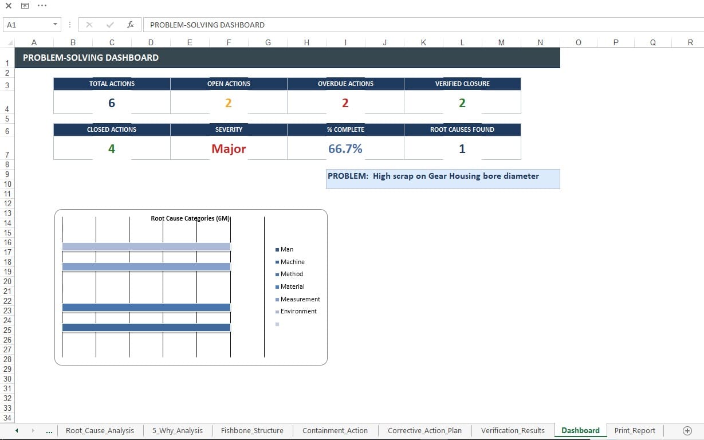The image size is (704, 440).
Task: Click the Man legend entry
Action: 285,249
